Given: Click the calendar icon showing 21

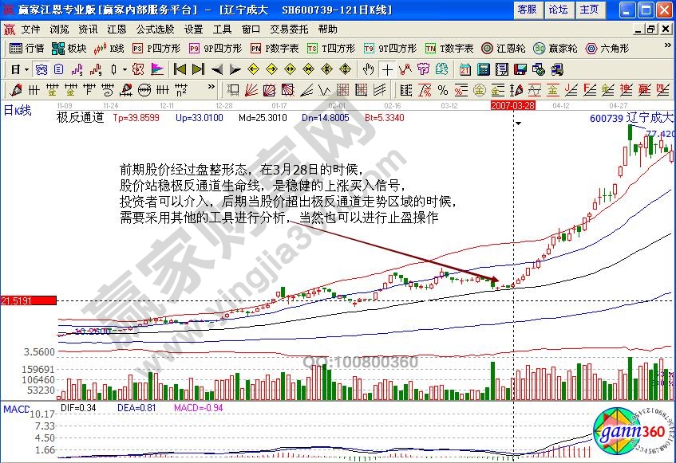Looking at the screenshot, I should 464,69.
